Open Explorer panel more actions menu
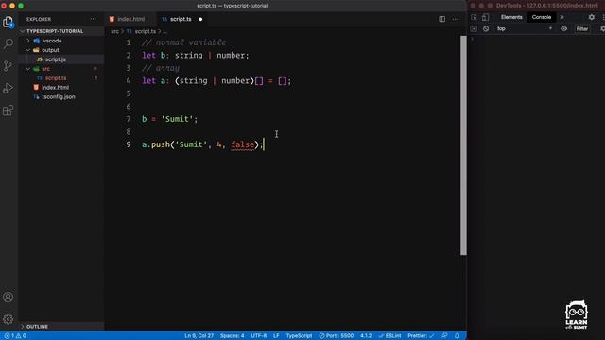 click(x=93, y=19)
